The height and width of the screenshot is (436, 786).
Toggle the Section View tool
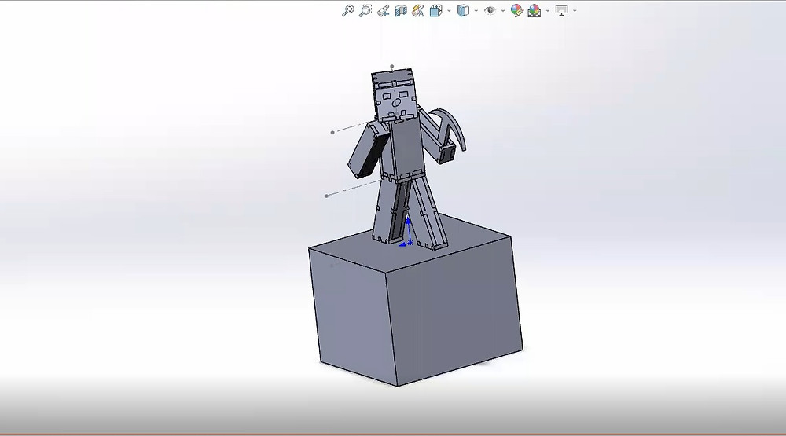click(401, 10)
